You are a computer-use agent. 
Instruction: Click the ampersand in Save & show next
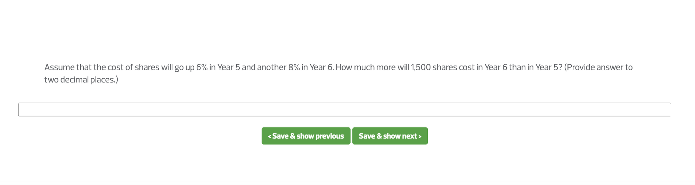(x=379, y=136)
